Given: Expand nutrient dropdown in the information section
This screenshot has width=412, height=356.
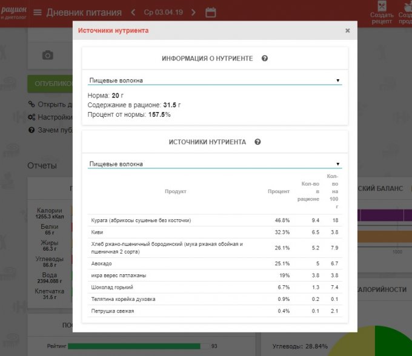Looking at the screenshot, I should click(x=214, y=80).
